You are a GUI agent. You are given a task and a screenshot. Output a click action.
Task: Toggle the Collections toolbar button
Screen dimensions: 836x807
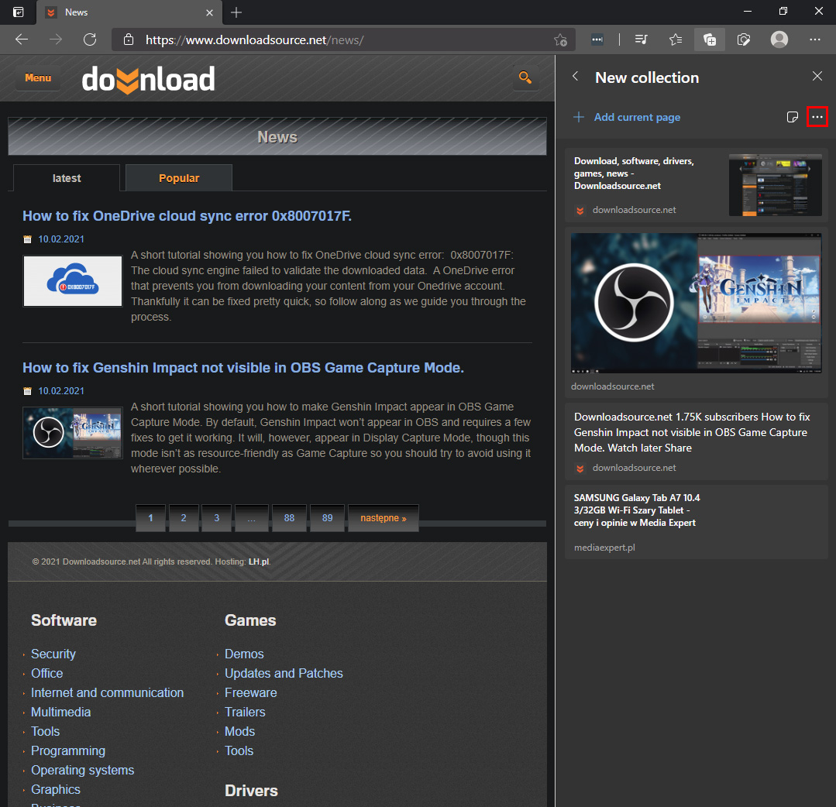point(710,39)
